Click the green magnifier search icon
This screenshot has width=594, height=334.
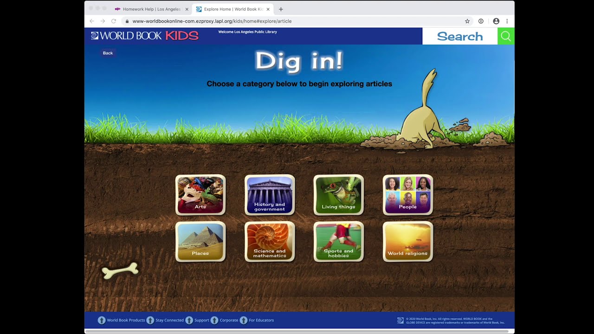pyautogui.click(x=506, y=36)
